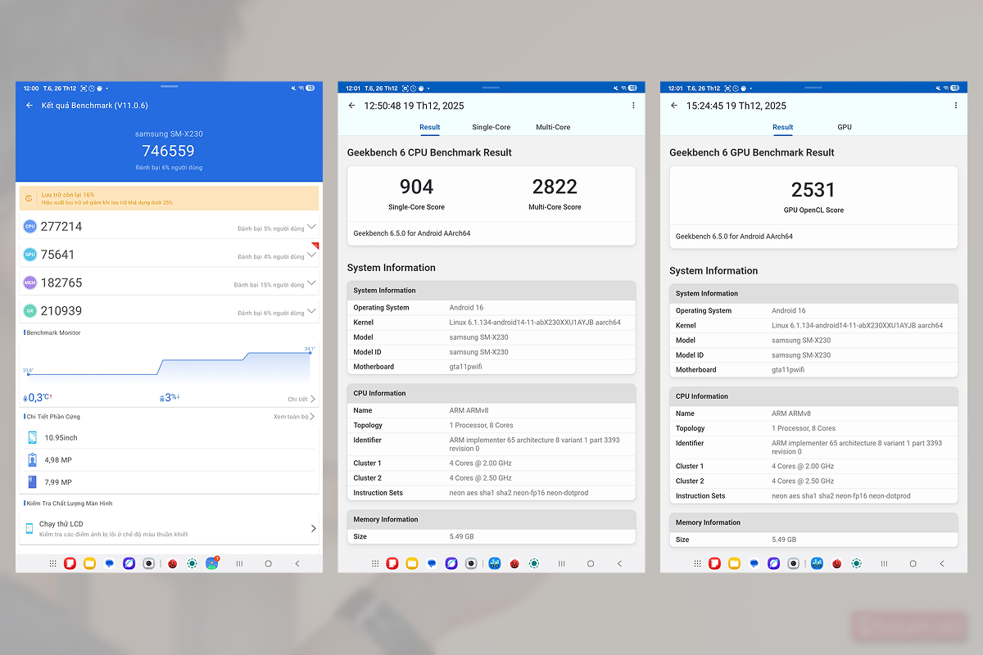Select the GPU score icon
This screenshot has height=655, width=983.
(29, 254)
